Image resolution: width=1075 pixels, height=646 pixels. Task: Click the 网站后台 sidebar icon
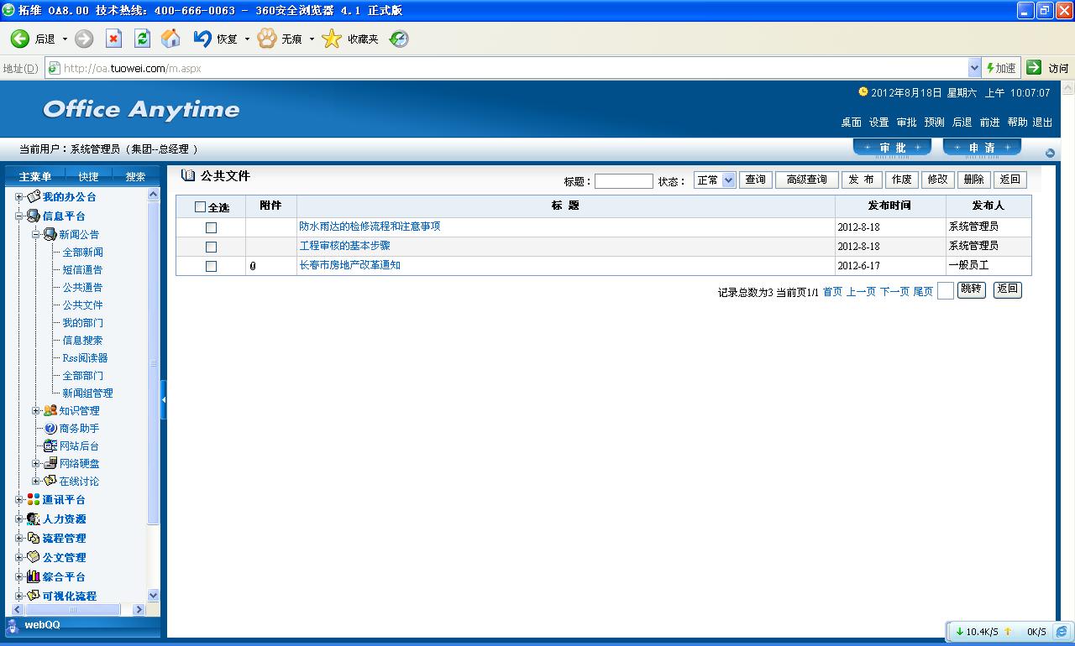tap(50, 445)
